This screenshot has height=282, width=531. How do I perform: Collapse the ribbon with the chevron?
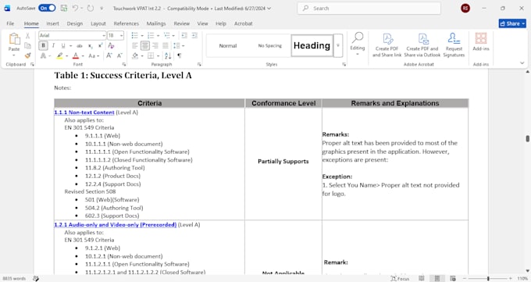(x=522, y=63)
